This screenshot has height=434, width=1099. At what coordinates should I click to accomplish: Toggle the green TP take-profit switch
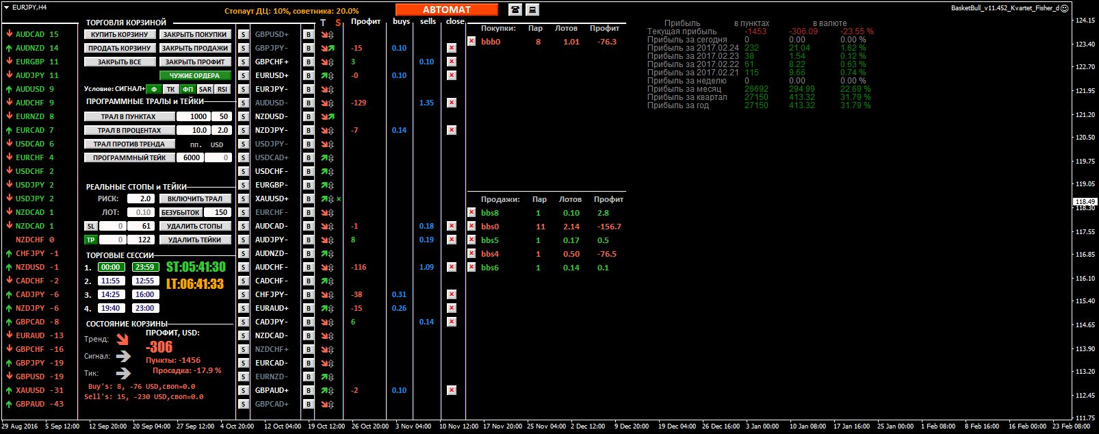(90, 240)
